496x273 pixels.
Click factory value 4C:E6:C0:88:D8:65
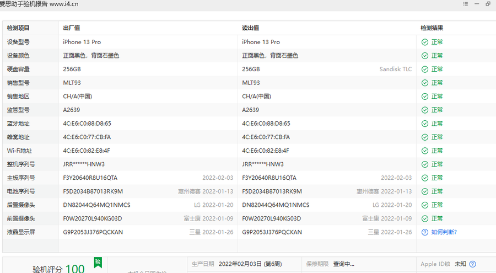coord(87,124)
